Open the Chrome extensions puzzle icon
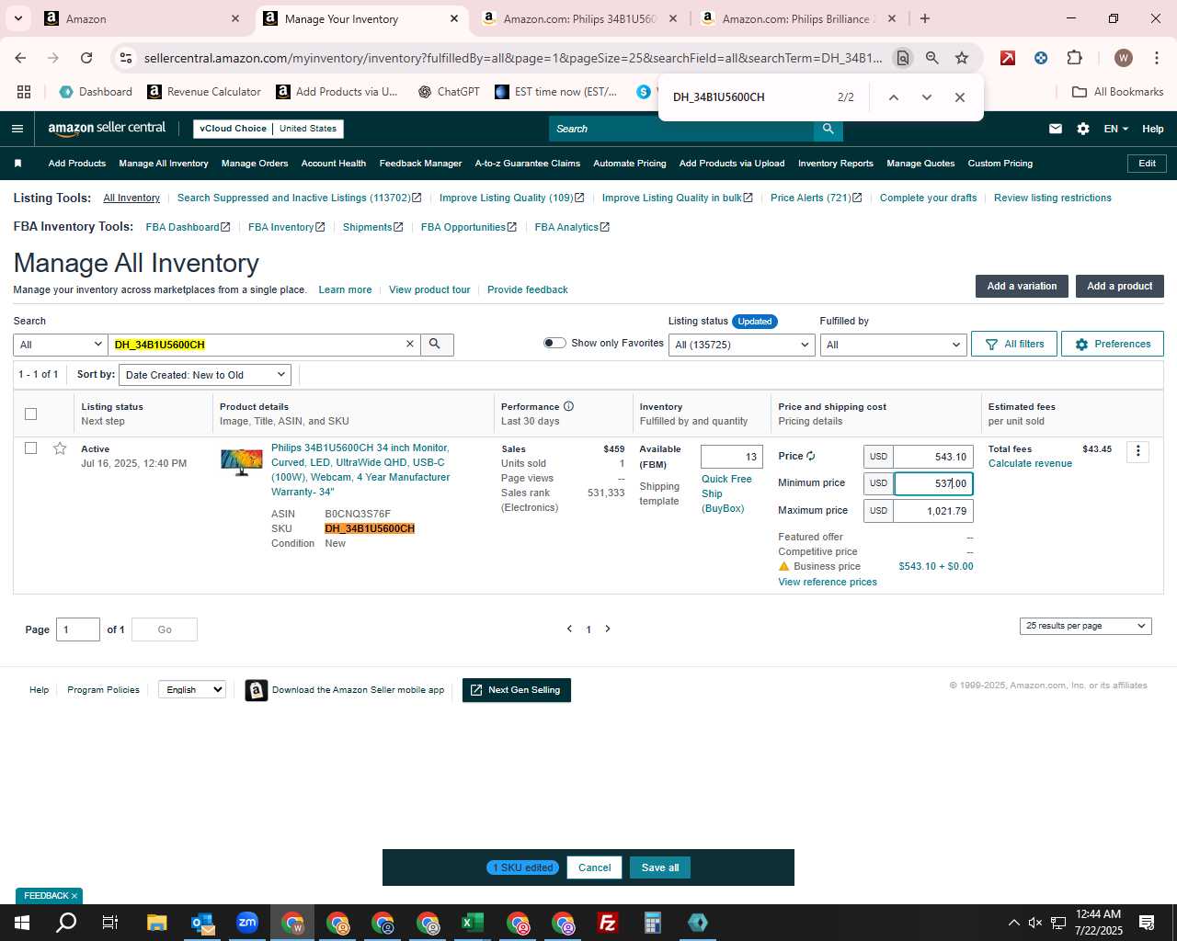The height and width of the screenshot is (941, 1177). [x=1074, y=58]
